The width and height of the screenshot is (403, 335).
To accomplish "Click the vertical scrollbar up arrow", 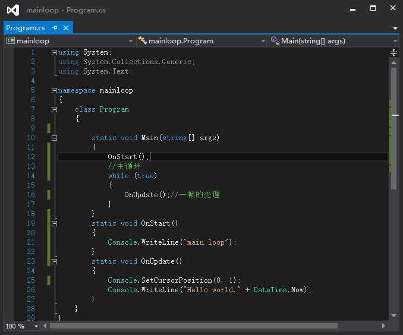I will (x=393, y=63).
